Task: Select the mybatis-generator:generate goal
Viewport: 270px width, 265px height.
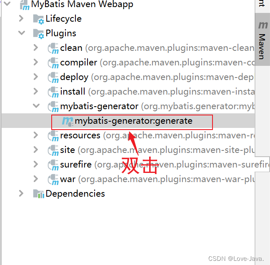Action: click(x=134, y=121)
